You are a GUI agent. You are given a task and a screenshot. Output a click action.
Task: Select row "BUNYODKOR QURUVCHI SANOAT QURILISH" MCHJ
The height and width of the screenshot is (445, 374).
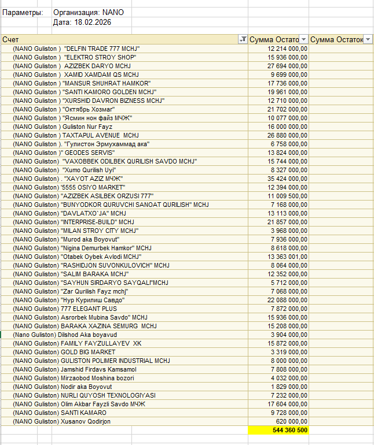click(x=124, y=205)
